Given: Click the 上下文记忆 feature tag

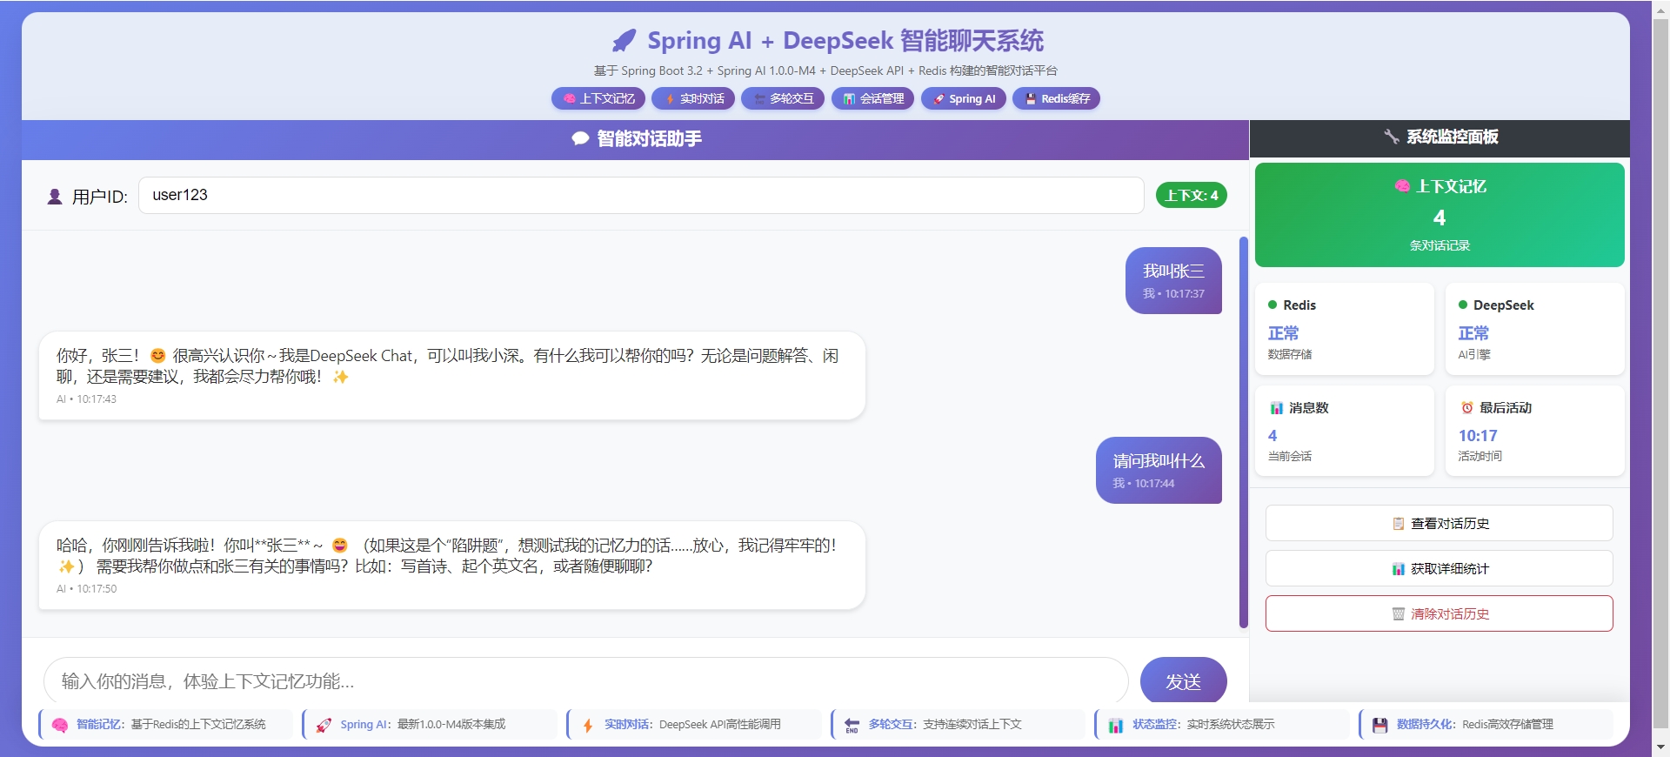Looking at the screenshot, I should [x=598, y=99].
